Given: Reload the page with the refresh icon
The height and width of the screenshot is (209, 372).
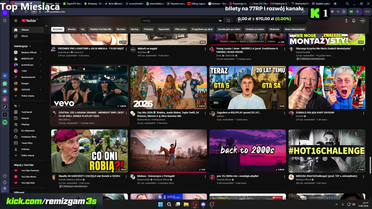Looking at the screenshot, I should click(x=26, y=12).
